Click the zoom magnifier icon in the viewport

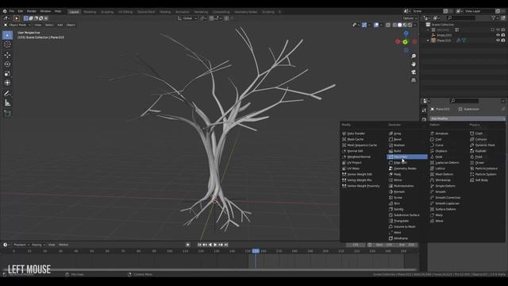pos(414,56)
